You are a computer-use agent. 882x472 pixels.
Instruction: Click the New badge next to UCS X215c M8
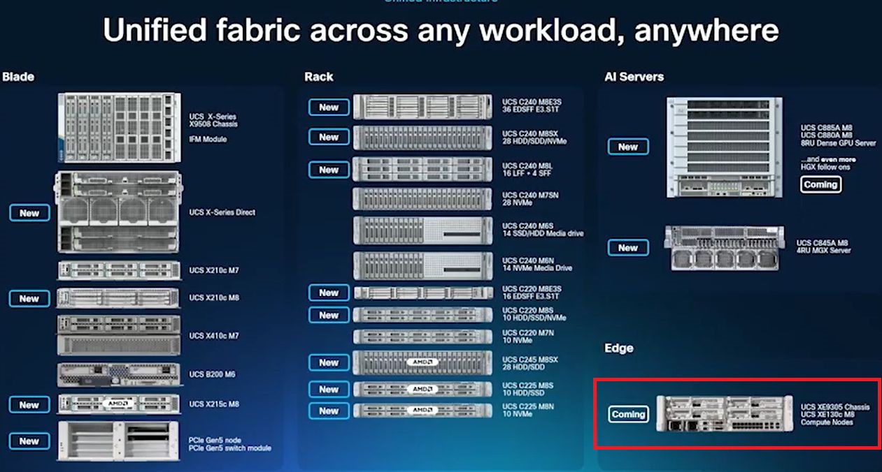[29, 405]
